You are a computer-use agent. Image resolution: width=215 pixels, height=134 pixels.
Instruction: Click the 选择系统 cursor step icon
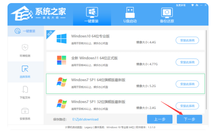25,69
